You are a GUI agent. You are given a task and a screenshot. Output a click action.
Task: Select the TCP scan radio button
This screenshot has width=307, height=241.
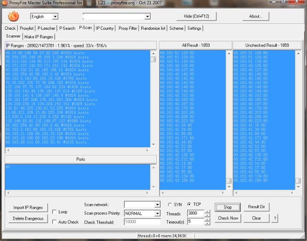189,204
